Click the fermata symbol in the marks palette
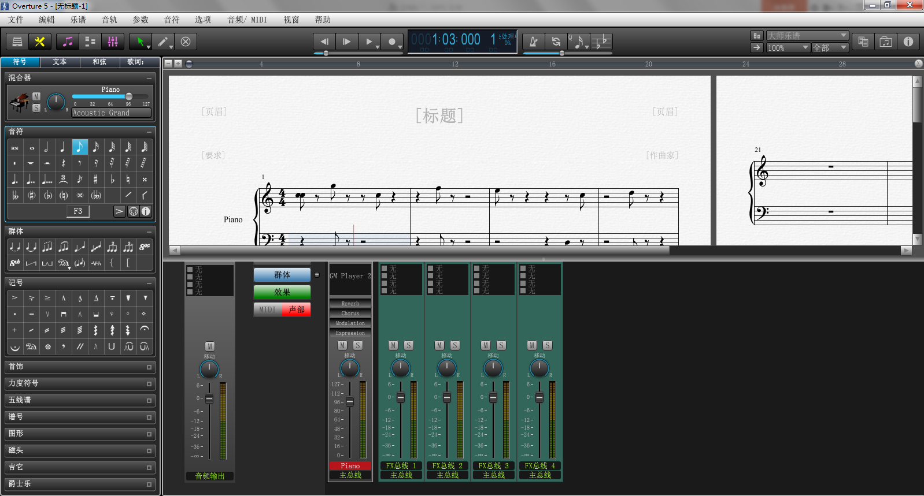This screenshot has width=924, height=496. click(x=145, y=329)
